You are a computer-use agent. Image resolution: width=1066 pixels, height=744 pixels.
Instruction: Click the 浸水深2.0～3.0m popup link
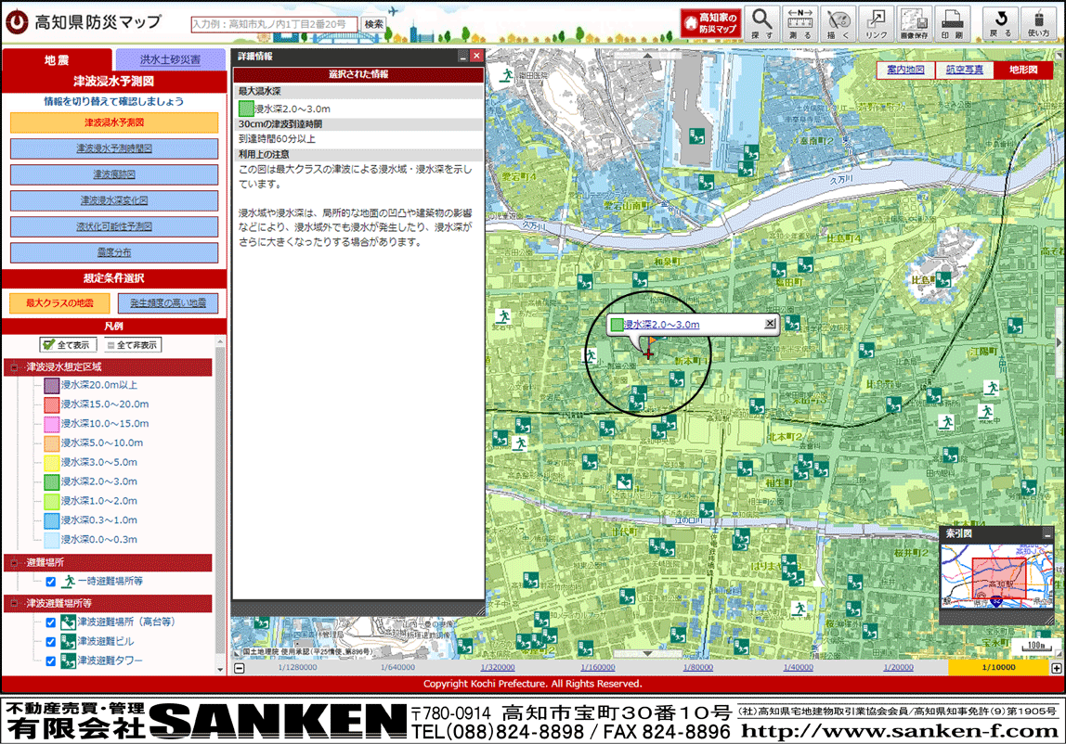coord(661,325)
